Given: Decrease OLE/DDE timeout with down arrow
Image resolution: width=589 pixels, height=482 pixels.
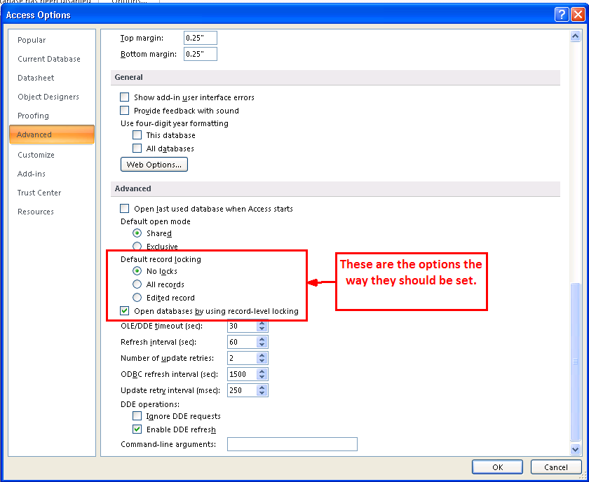Looking at the screenshot, I should click(262, 329).
